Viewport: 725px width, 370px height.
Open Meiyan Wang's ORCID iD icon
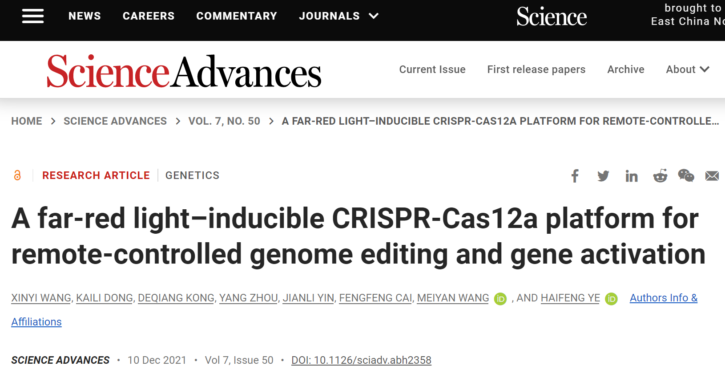pyautogui.click(x=500, y=299)
